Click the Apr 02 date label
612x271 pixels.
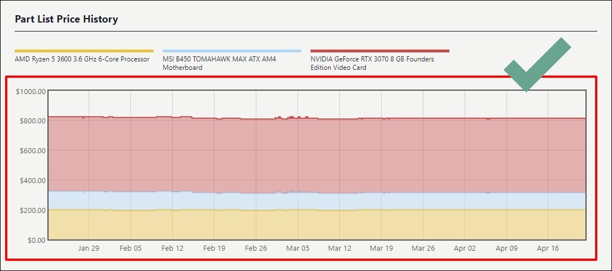click(x=465, y=248)
